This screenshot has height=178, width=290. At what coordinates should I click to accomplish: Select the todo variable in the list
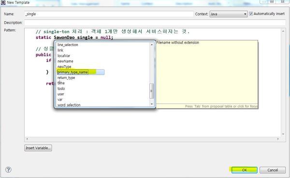tap(61, 89)
